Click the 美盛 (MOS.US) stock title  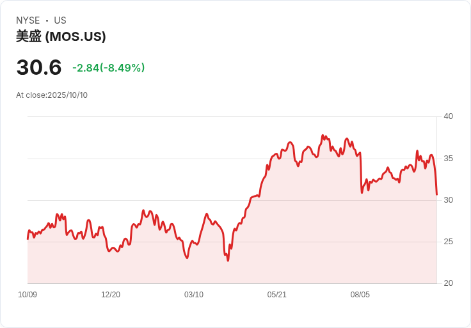(61, 36)
